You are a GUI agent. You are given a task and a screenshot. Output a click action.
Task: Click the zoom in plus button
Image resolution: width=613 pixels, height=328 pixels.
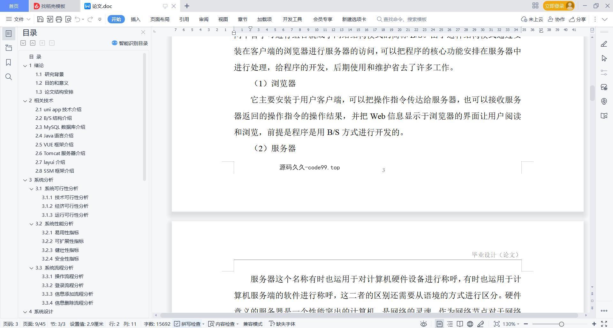pyautogui.click(x=594, y=324)
